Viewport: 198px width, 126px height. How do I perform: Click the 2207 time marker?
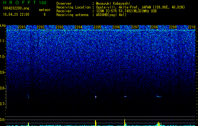coord(135,27)
